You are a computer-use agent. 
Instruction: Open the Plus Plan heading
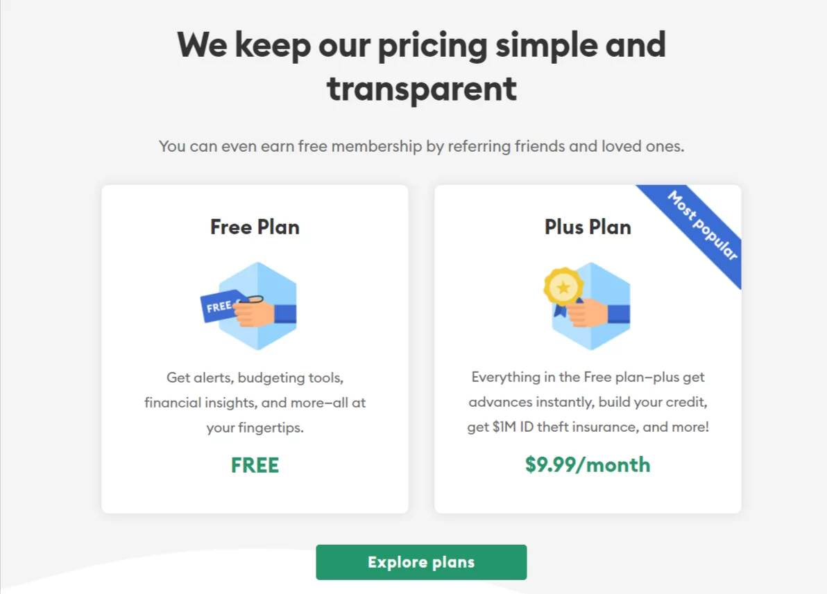tap(588, 227)
